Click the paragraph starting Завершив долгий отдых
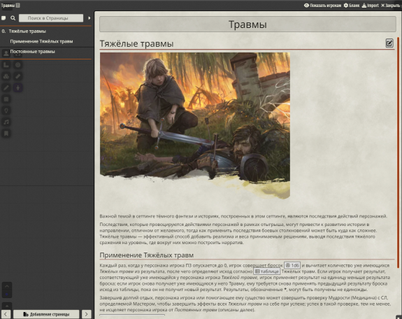Screen dimensions: 402x319 pos(245,304)
